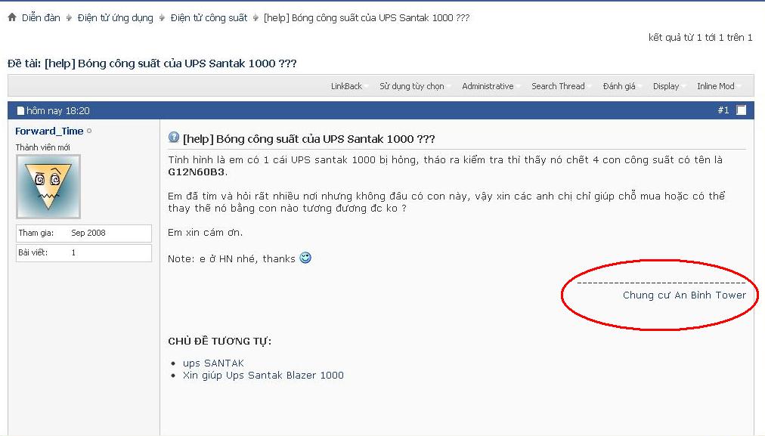
Task: Open the LinkBack dropdown menu
Action: 348,86
